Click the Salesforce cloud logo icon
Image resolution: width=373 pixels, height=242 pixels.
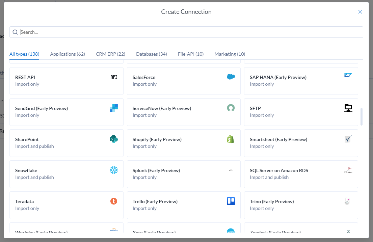point(231,77)
